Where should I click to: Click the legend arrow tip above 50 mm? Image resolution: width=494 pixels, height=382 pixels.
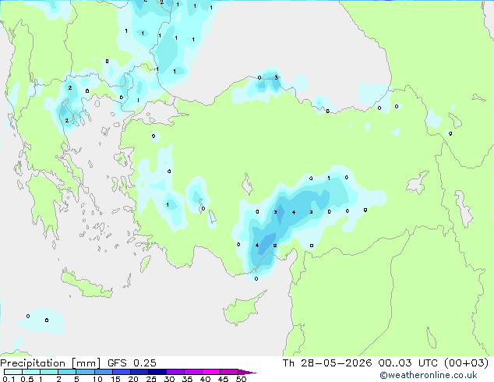click(x=247, y=372)
